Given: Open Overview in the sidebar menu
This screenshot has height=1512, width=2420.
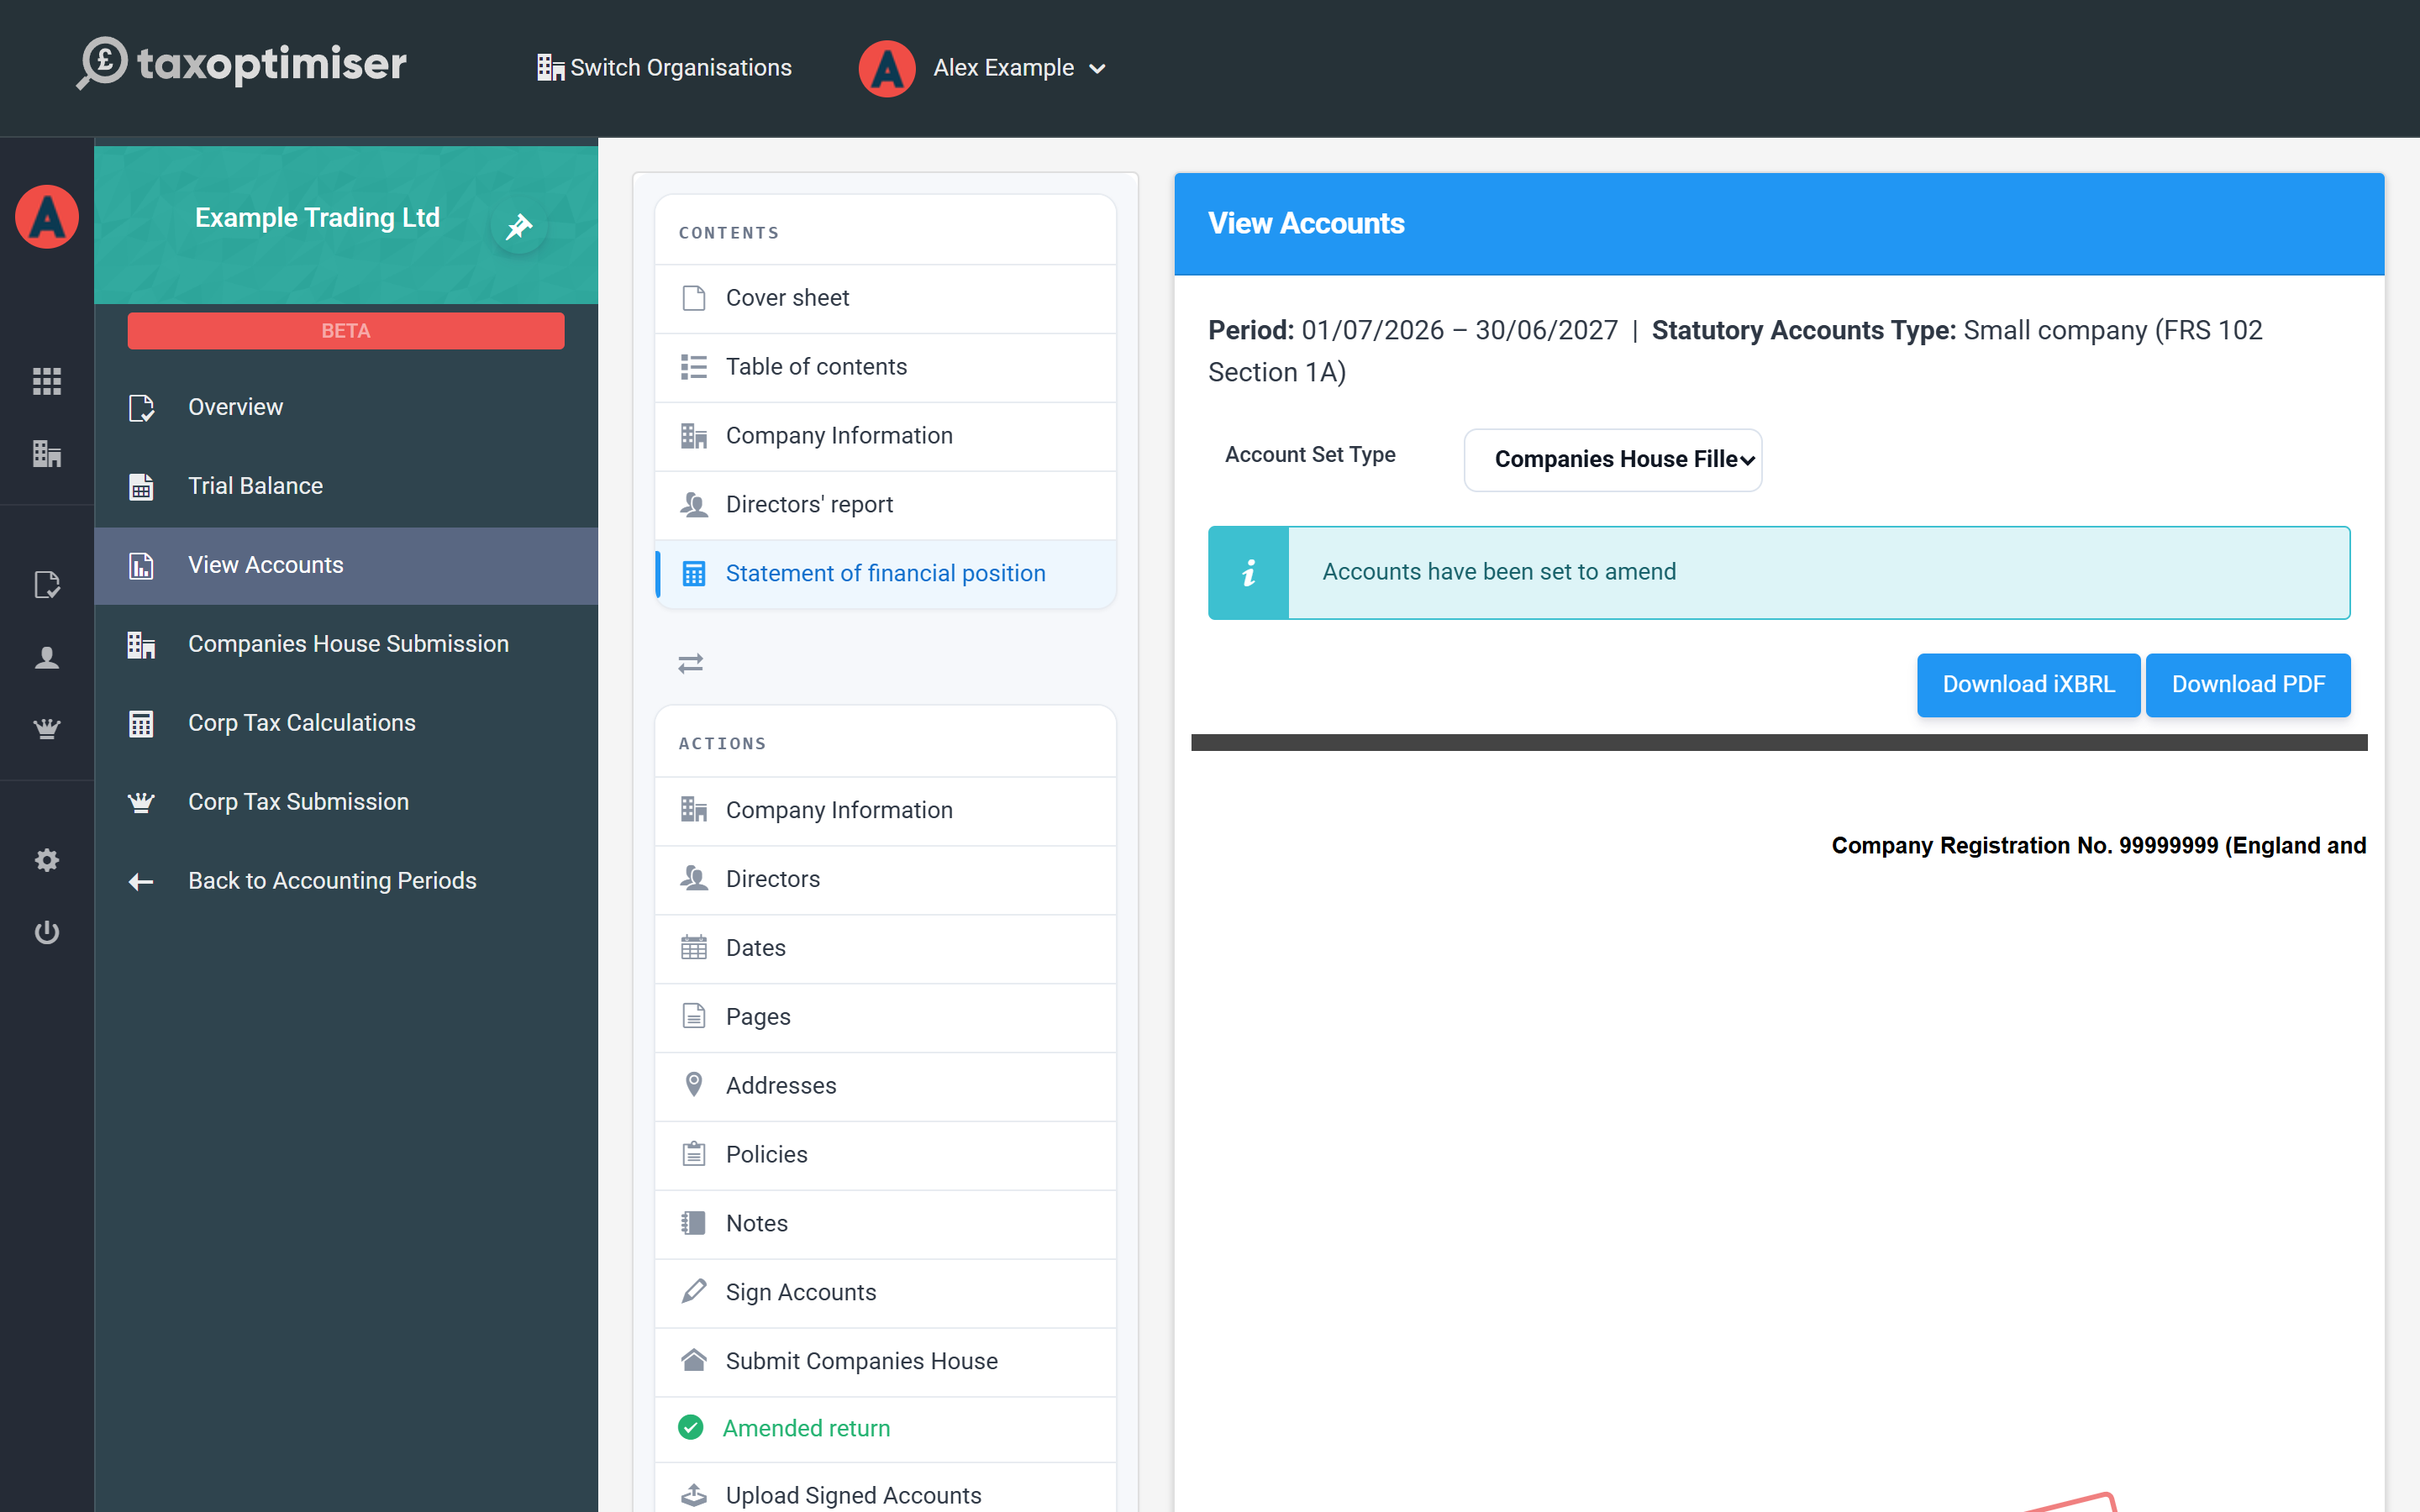Looking at the screenshot, I should pyautogui.click(x=346, y=407).
